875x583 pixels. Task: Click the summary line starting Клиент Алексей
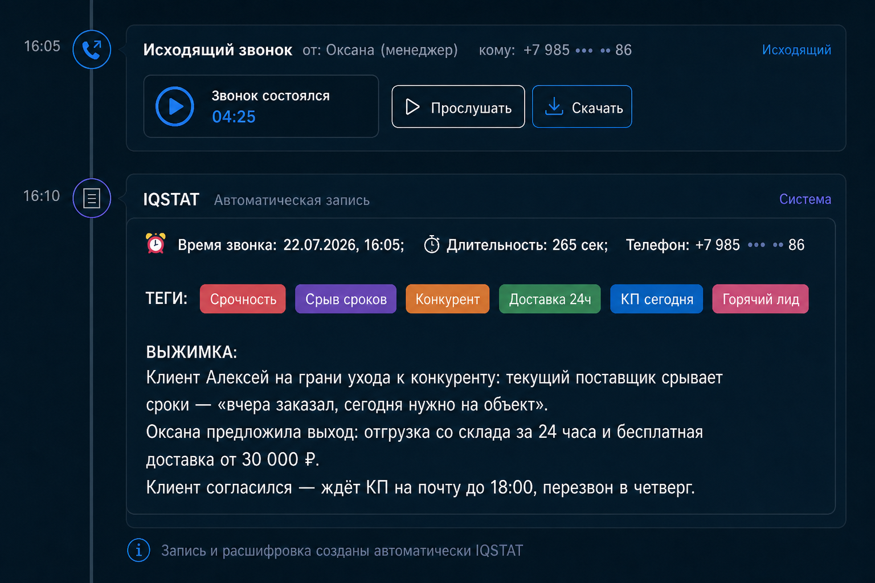(434, 377)
